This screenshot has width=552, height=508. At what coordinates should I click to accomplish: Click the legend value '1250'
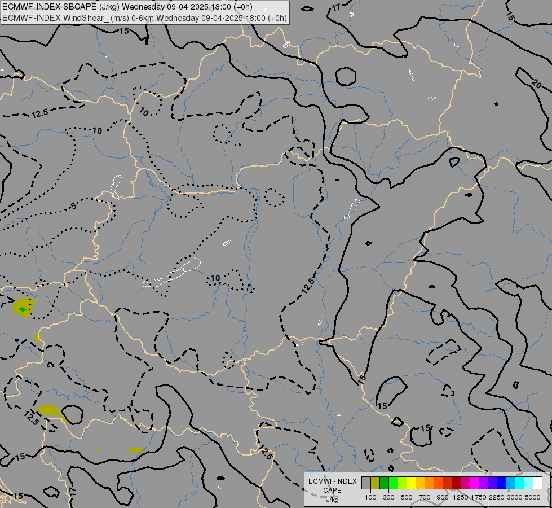click(461, 497)
